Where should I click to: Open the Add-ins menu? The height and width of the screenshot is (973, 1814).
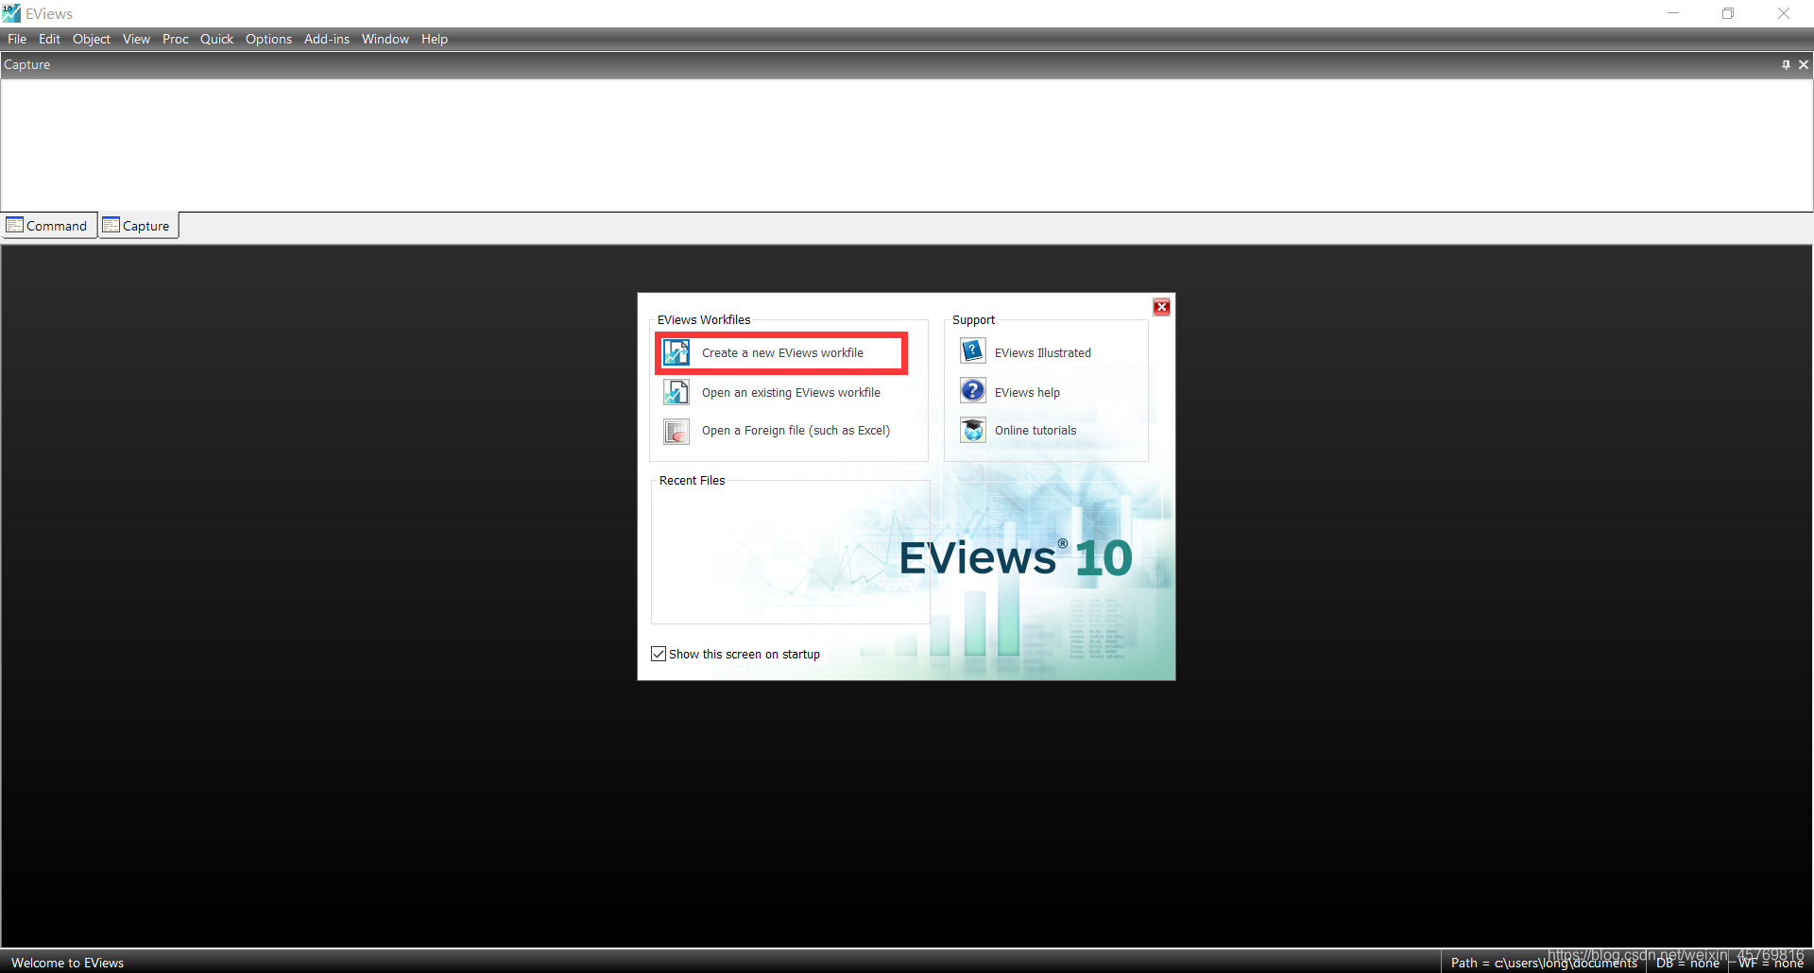(x=327, y=39)
